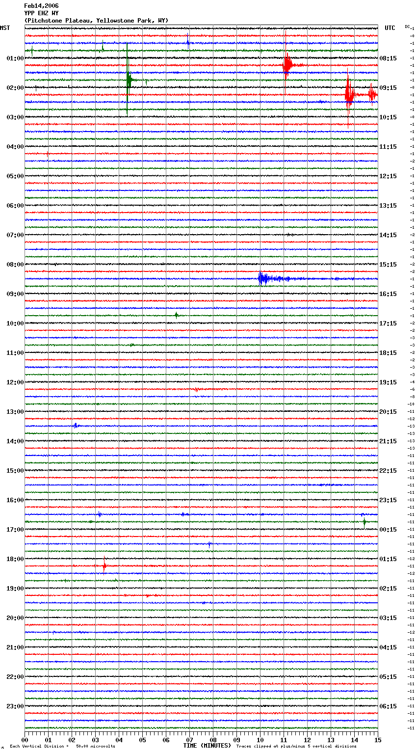Click the 22:15 UTC time label
Viewport: 417px width, 753px height.
pos(388,471)
